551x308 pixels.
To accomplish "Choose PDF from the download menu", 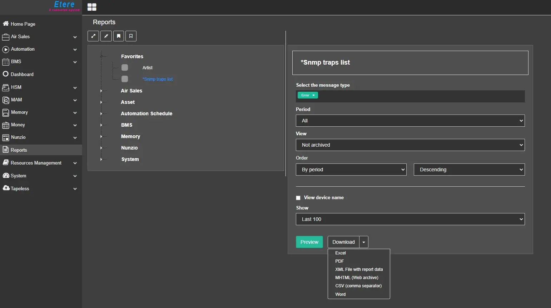I will 339,261.
